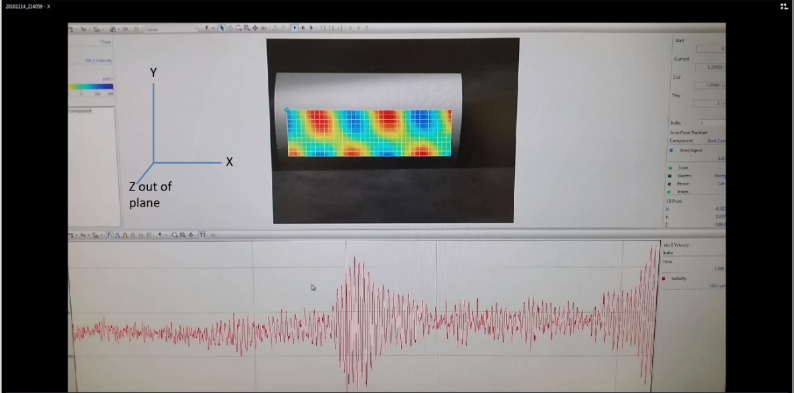Toggle the Z direction view button
794x393 pixels.
point(366,28)
